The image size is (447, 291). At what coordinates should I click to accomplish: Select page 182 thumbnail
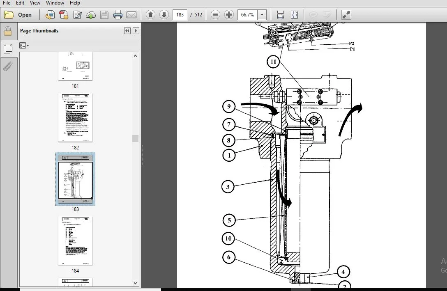click(75, 117)
